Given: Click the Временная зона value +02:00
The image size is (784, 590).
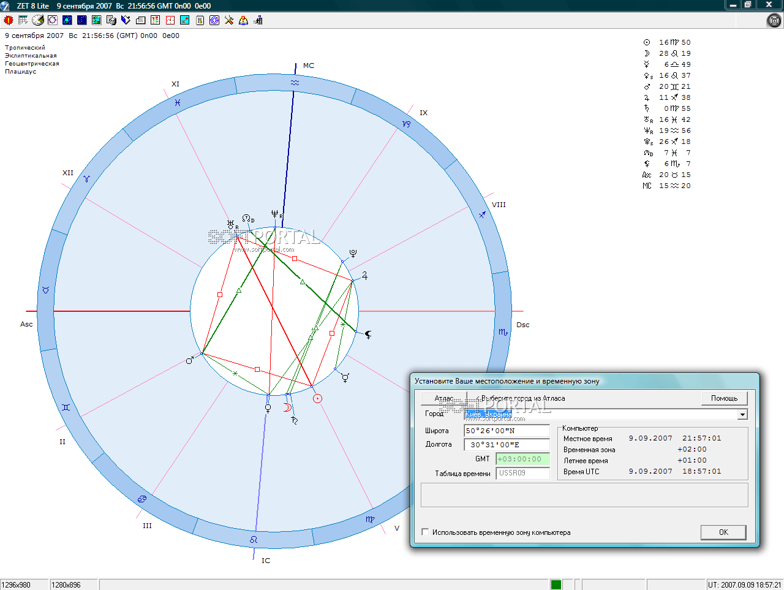Looking at the screenshot, I should 692,449.
